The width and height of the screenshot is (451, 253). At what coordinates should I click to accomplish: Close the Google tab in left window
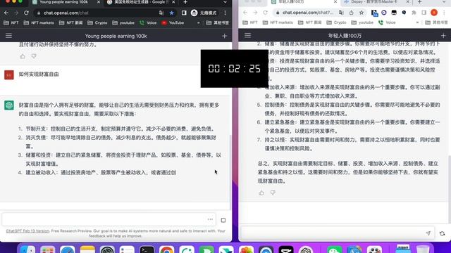tap(173, 2)
